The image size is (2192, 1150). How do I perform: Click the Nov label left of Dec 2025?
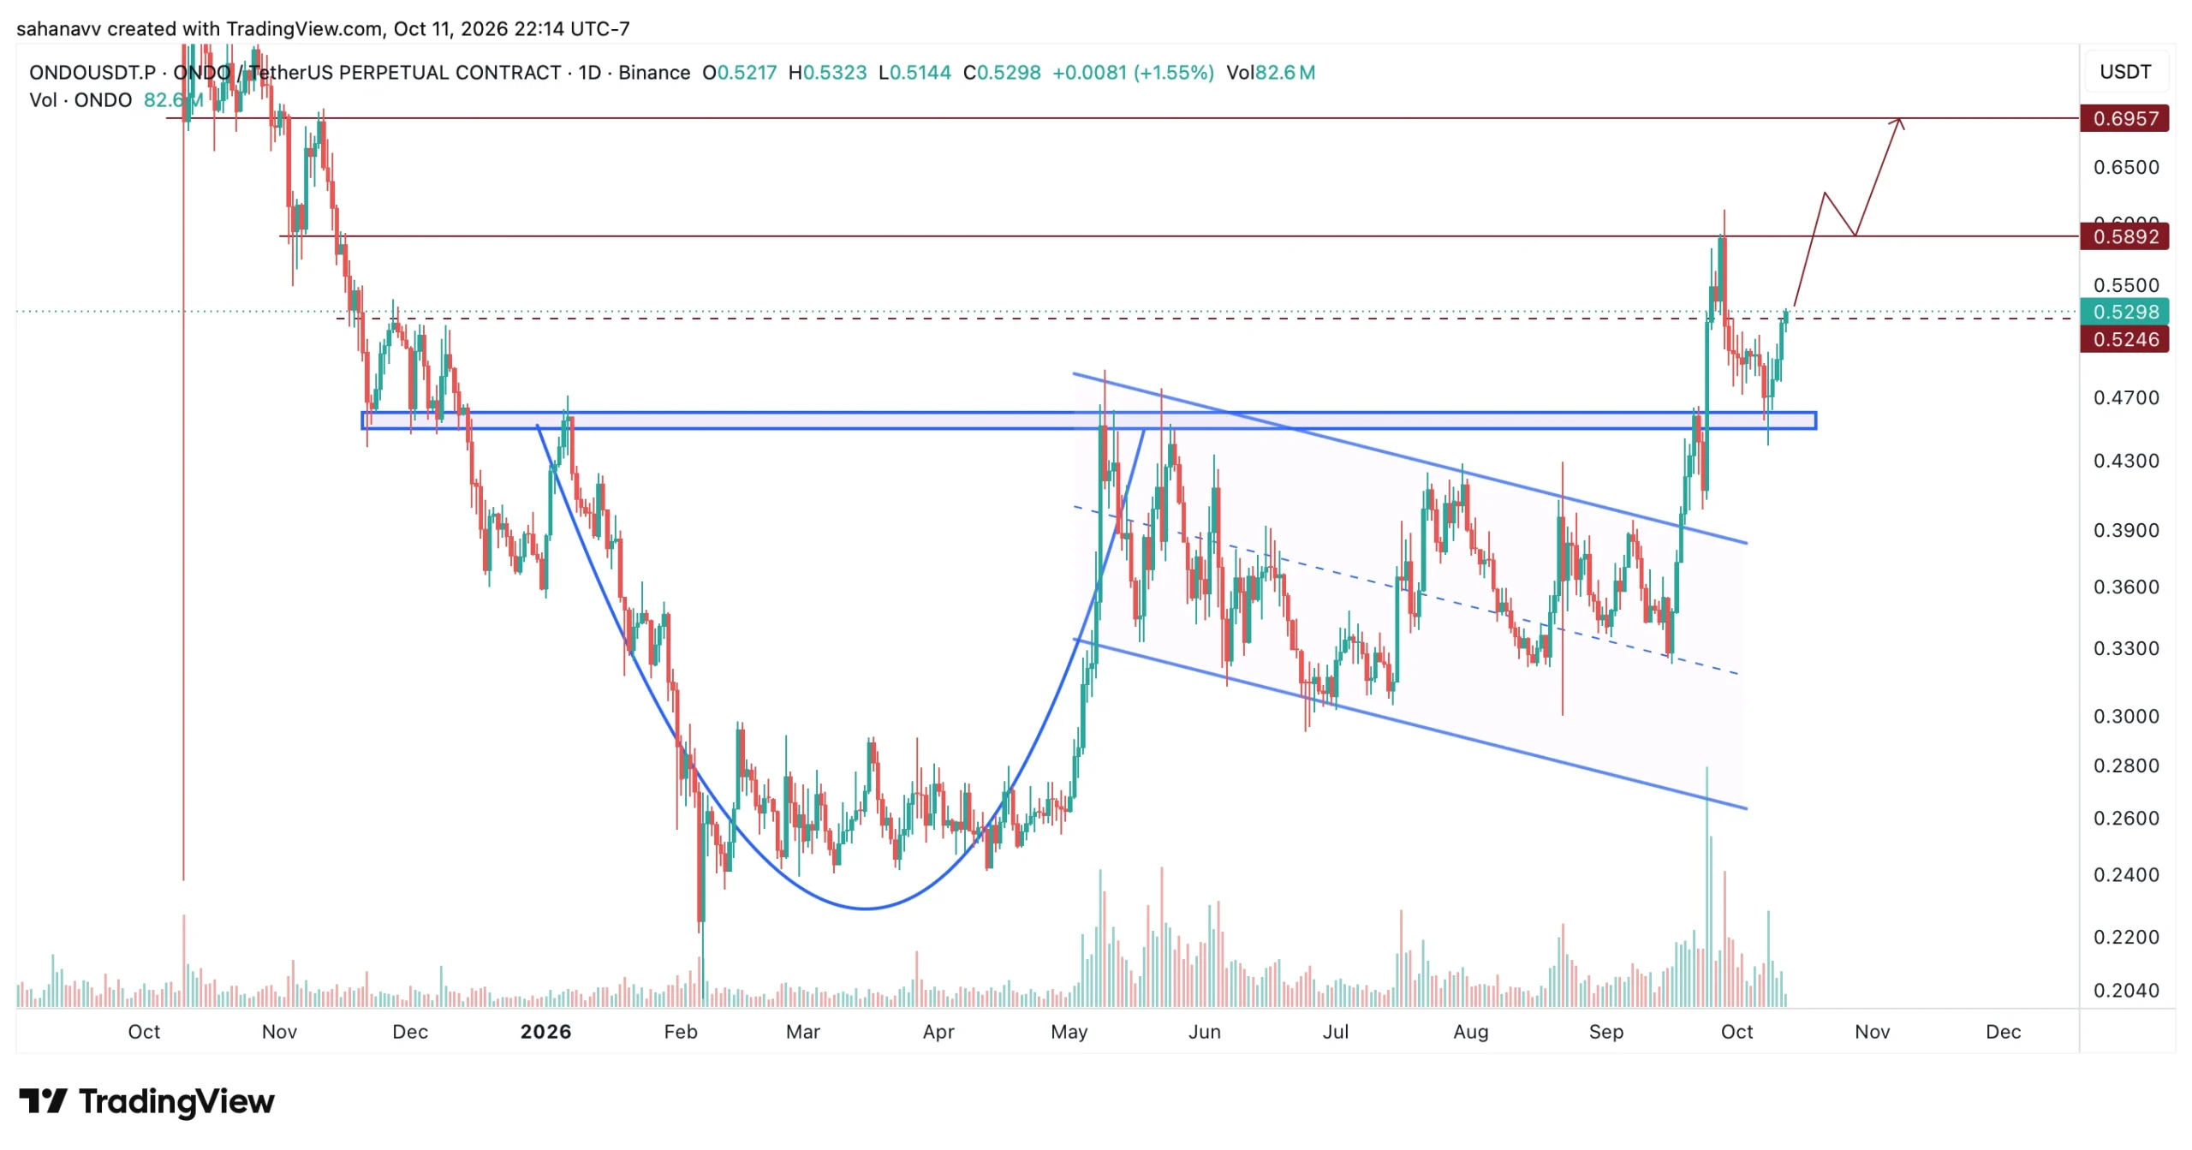click(x=279, y=1032)
